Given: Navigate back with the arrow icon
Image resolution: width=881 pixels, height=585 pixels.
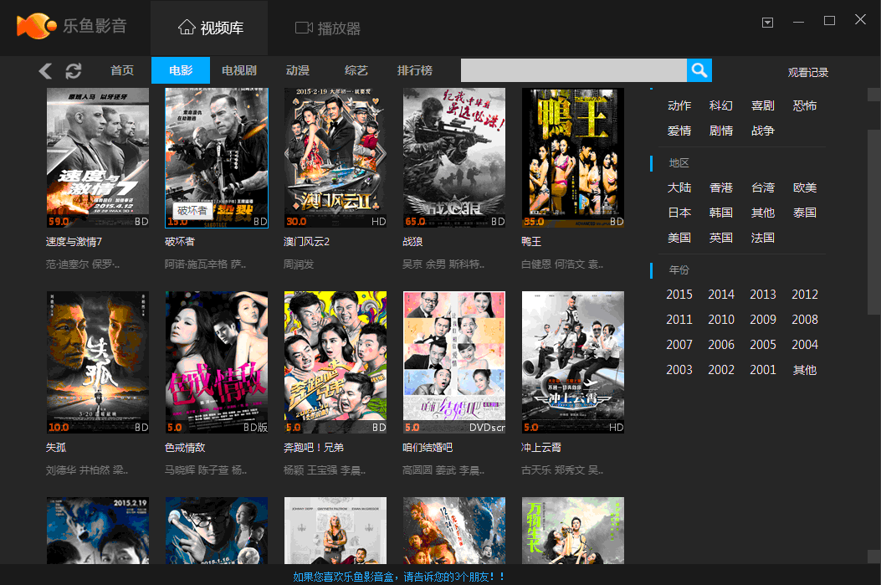Looking at the screenshot, I should click(44, 71).
